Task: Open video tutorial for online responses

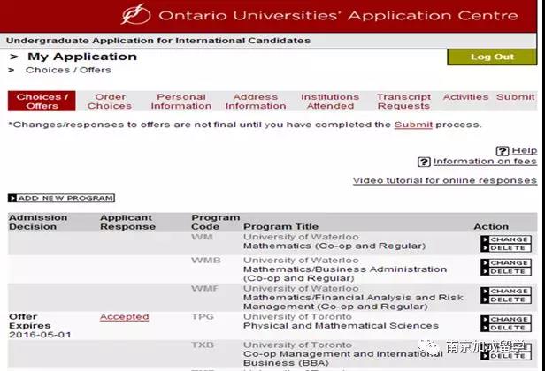Action: 445,180
